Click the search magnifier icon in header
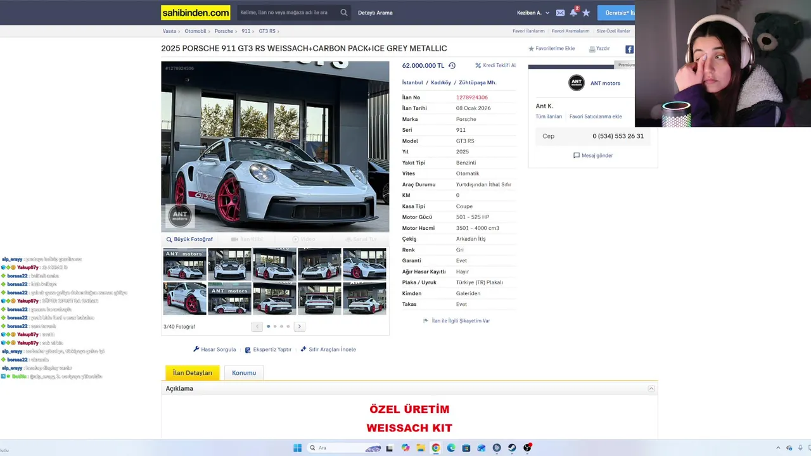811x456 pixels. tap(344, 13)
